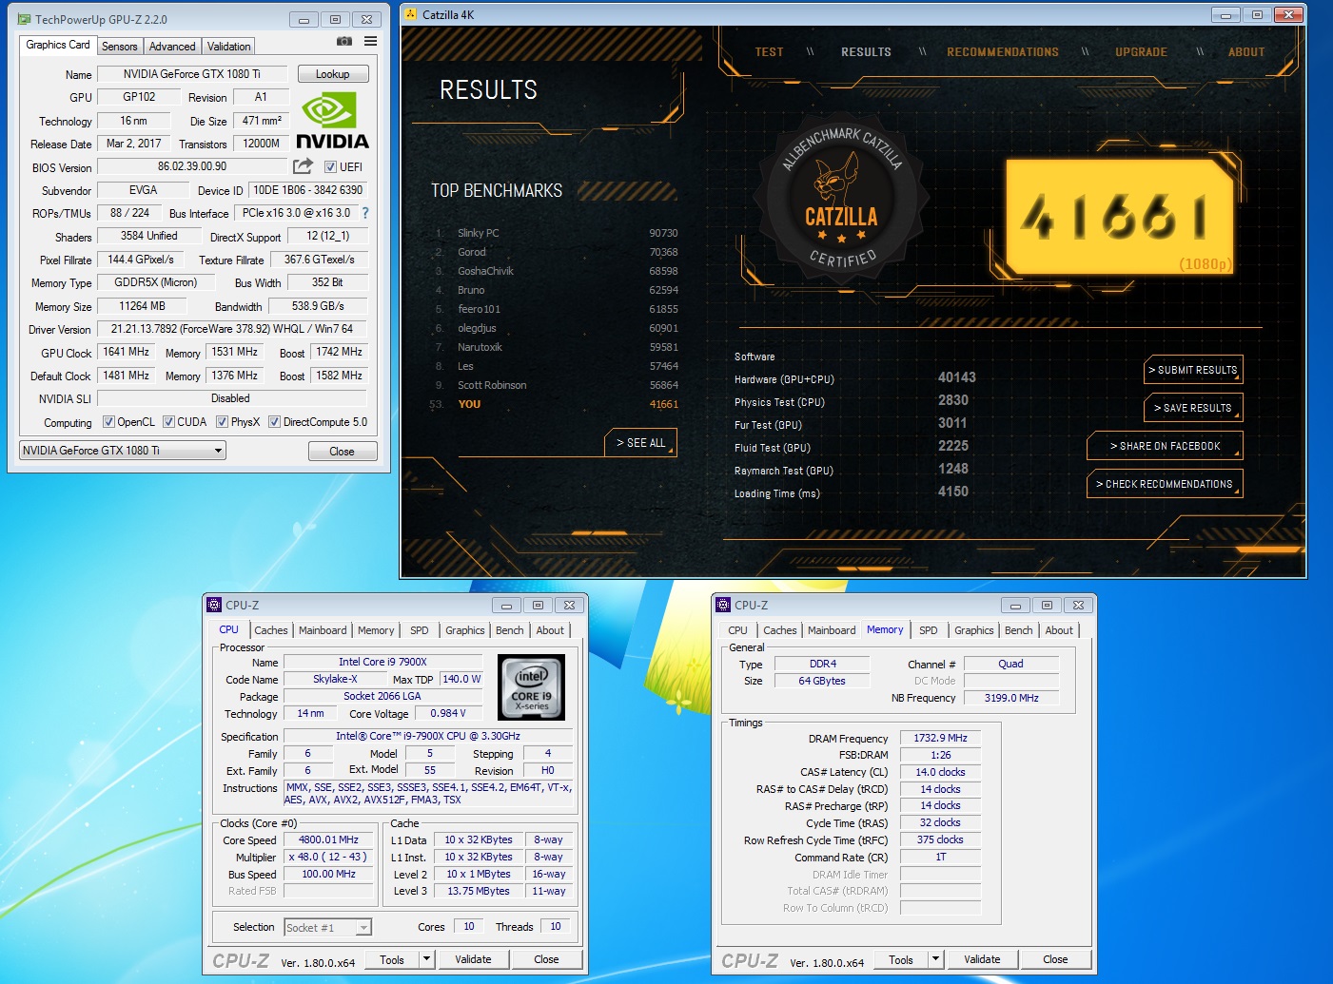The width and height of the screenshot is (1333, 984).
Task: Open ABOUT in the Catzilla menu
Action: coord(1246,52)
